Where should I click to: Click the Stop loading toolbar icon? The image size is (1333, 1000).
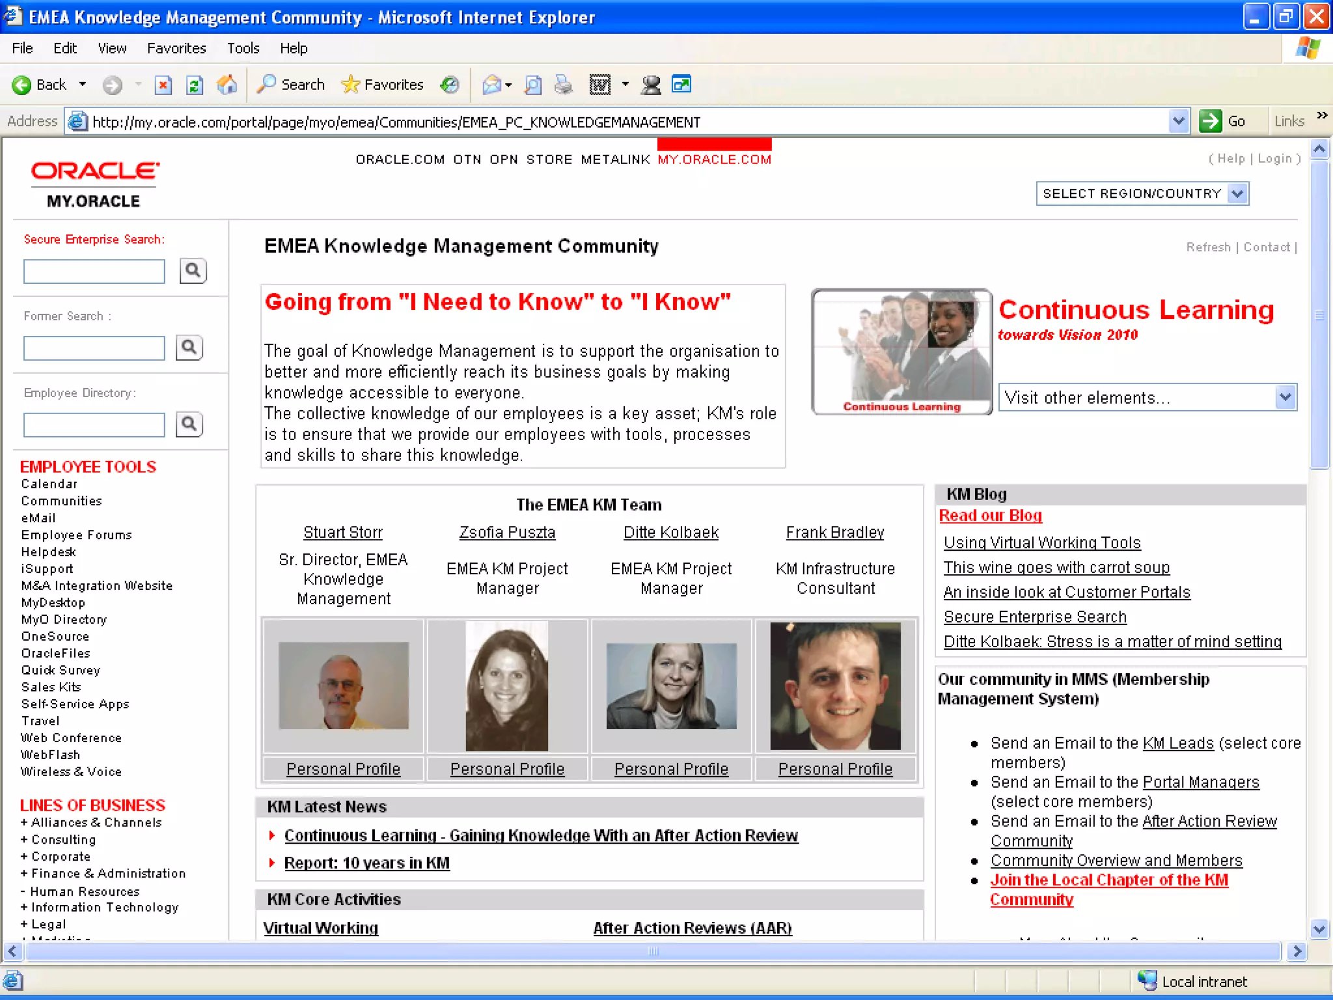click(163, 85)
